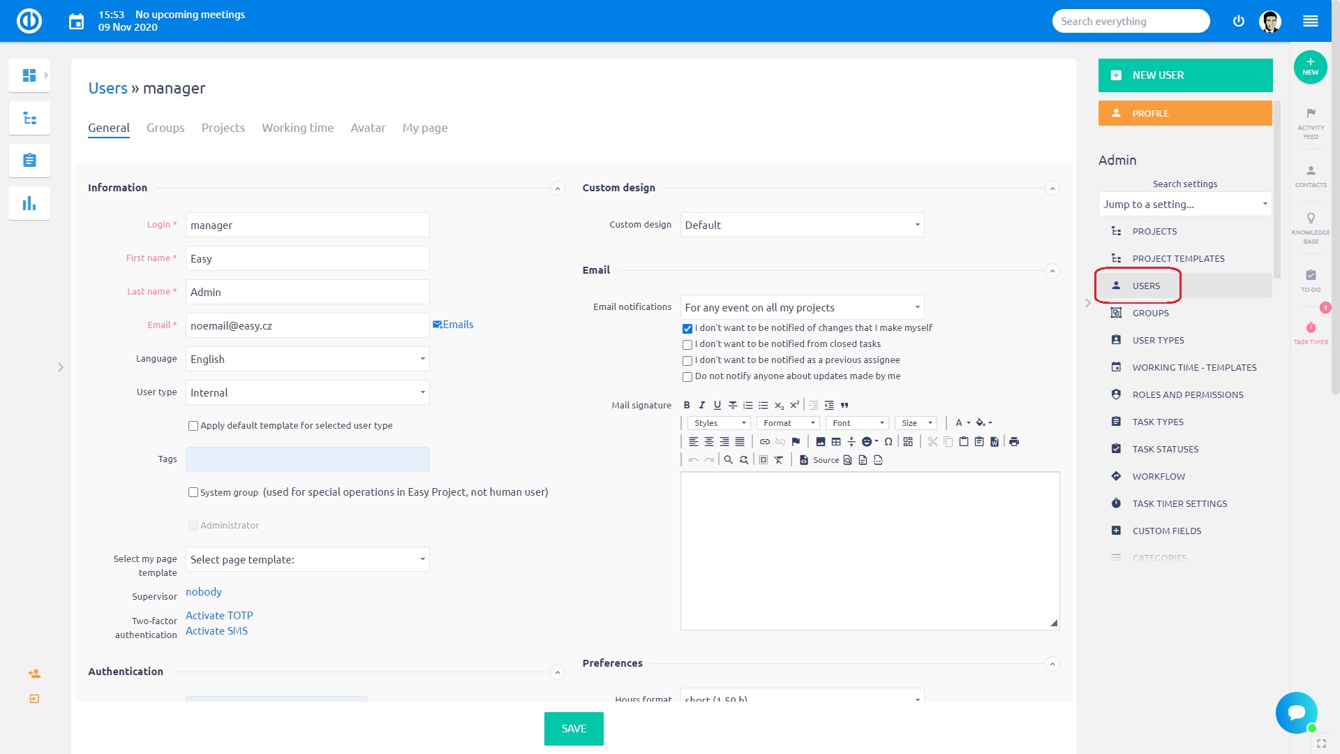Click the Login input field

point(307,223)
